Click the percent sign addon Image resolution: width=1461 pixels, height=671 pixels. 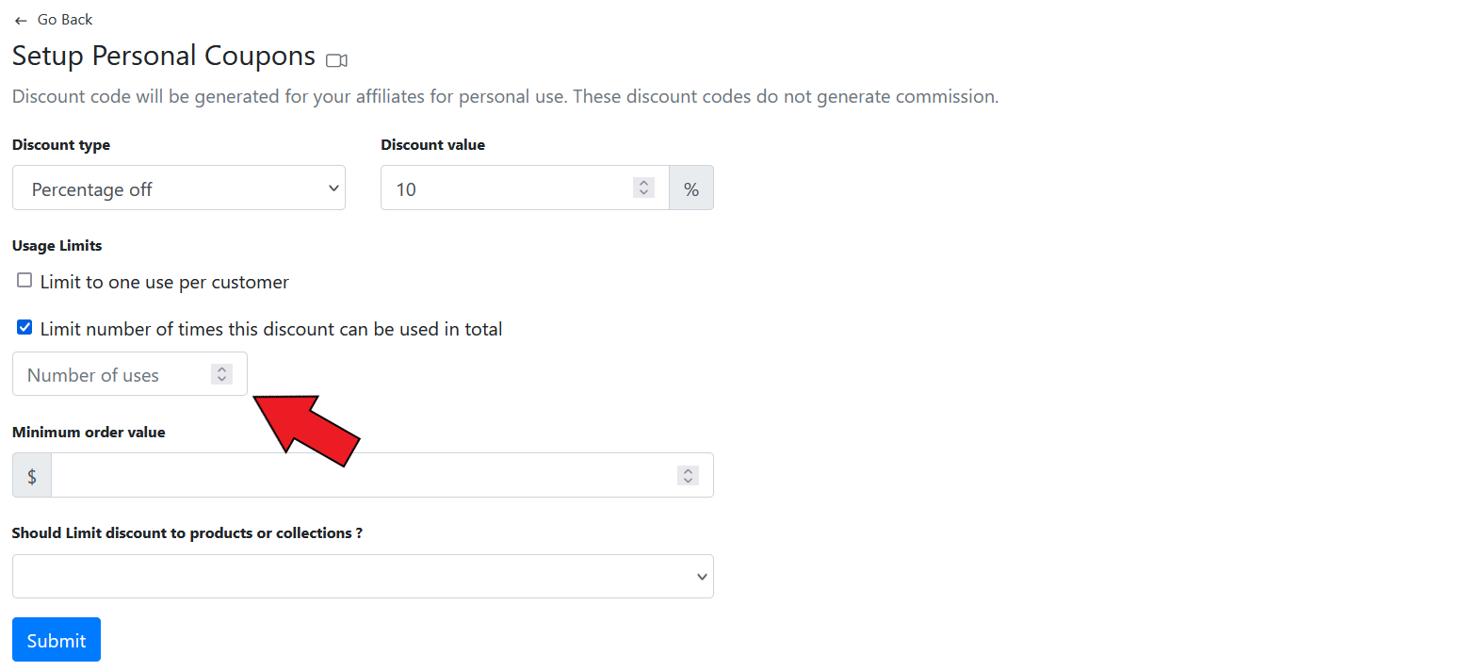coord(691,189)
